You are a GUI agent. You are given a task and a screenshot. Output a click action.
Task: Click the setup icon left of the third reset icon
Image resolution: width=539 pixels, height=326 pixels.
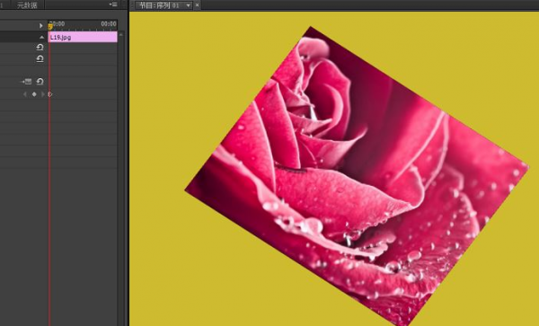[27, 82]
